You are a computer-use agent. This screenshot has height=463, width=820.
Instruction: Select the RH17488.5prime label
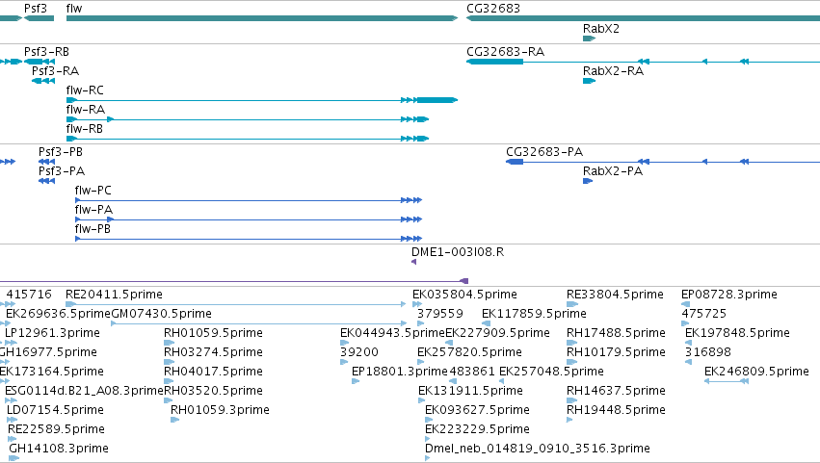616,333
